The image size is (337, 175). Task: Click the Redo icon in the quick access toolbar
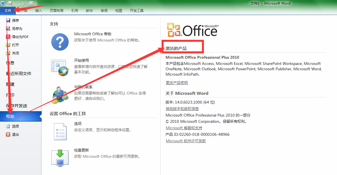[26, 3]
